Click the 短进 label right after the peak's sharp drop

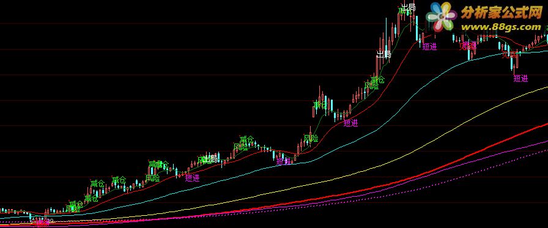[x=429, y=47]
